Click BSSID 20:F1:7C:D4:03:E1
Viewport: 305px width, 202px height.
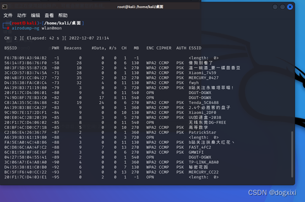click(x=25, y=177)
